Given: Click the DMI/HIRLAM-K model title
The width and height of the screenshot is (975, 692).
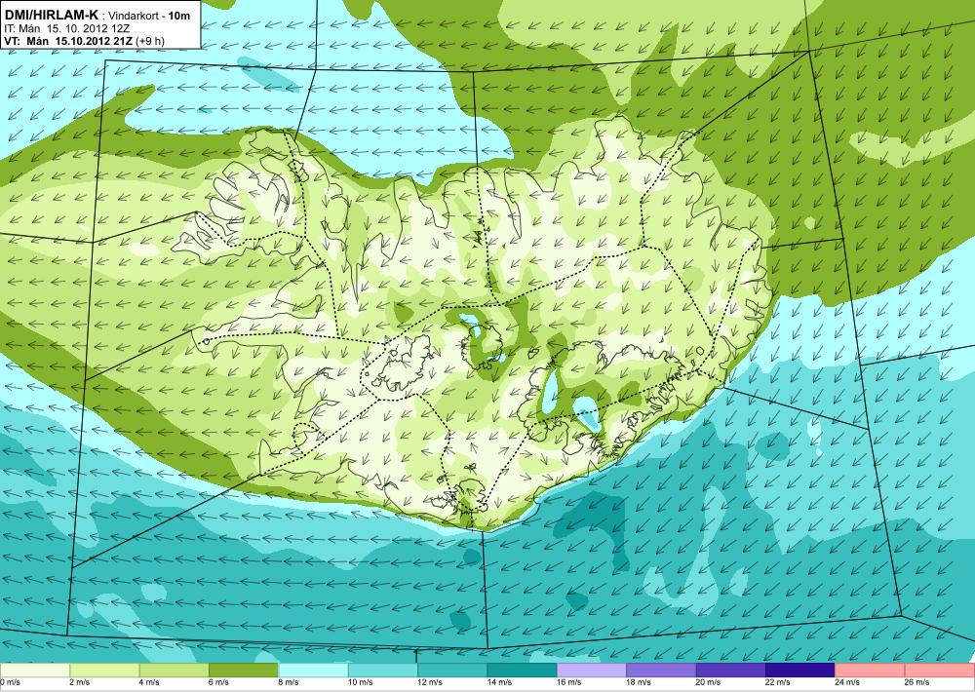Looking at the screenshot, I should pyautogui.click(x=51, y=15).
